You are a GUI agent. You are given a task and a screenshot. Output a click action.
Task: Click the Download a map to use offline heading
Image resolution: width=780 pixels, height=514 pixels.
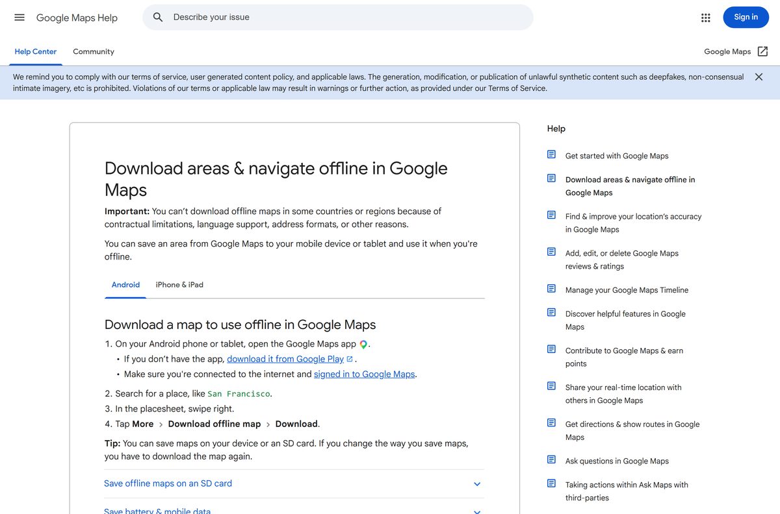240,324
